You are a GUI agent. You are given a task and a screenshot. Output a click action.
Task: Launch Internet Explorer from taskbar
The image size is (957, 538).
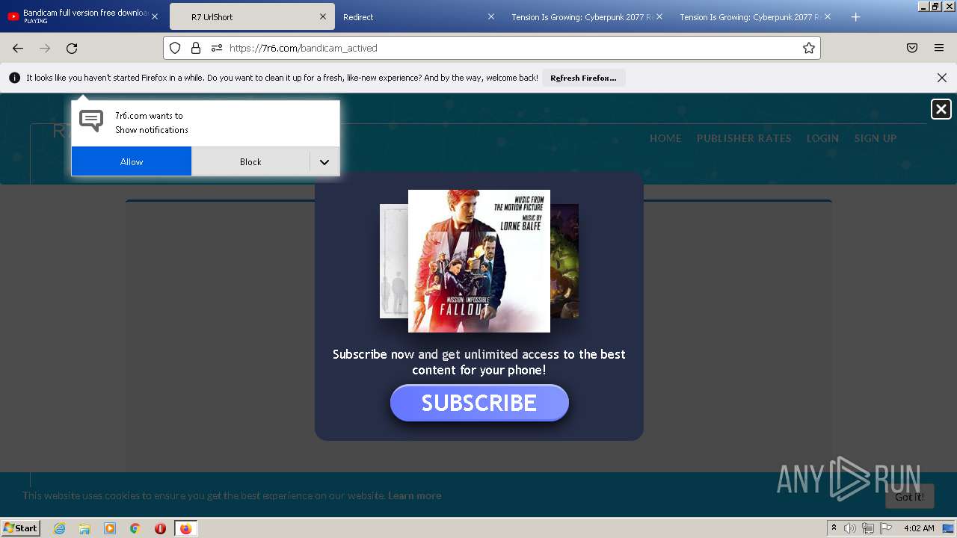[x=59, y=528]
